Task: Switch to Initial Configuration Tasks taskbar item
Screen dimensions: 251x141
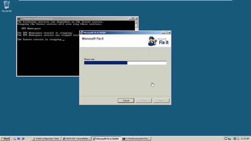Action: click(46, 139)
